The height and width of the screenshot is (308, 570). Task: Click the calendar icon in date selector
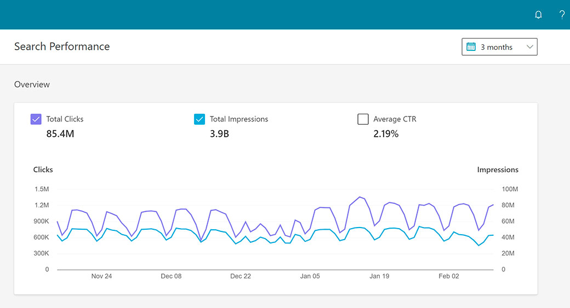(471, 47)
